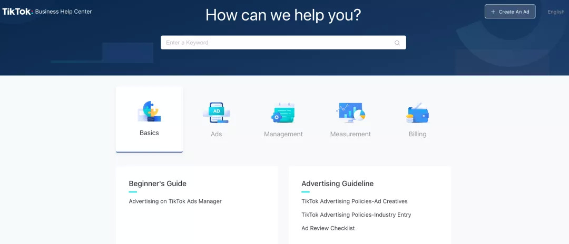
Task: Open TikTok Advertising Policies-Ad Creatives link
Action: pyautogui.click(x=354, y=201)
